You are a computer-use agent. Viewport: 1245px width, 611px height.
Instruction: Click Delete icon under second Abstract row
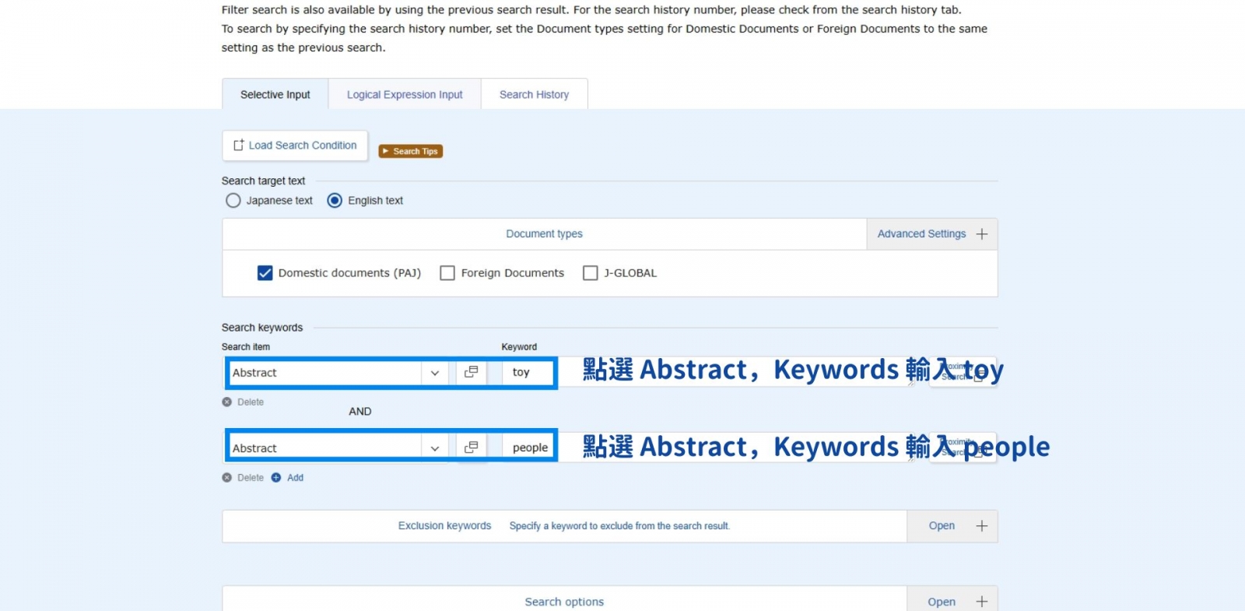click(227, 478)
